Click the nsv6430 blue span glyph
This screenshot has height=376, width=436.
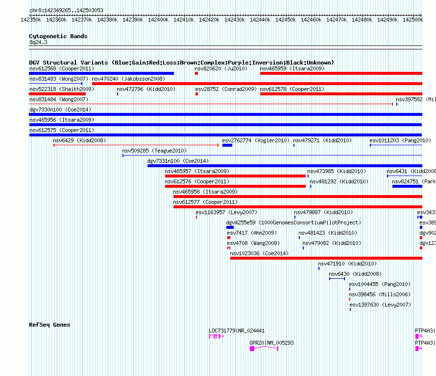coord(337,279)
